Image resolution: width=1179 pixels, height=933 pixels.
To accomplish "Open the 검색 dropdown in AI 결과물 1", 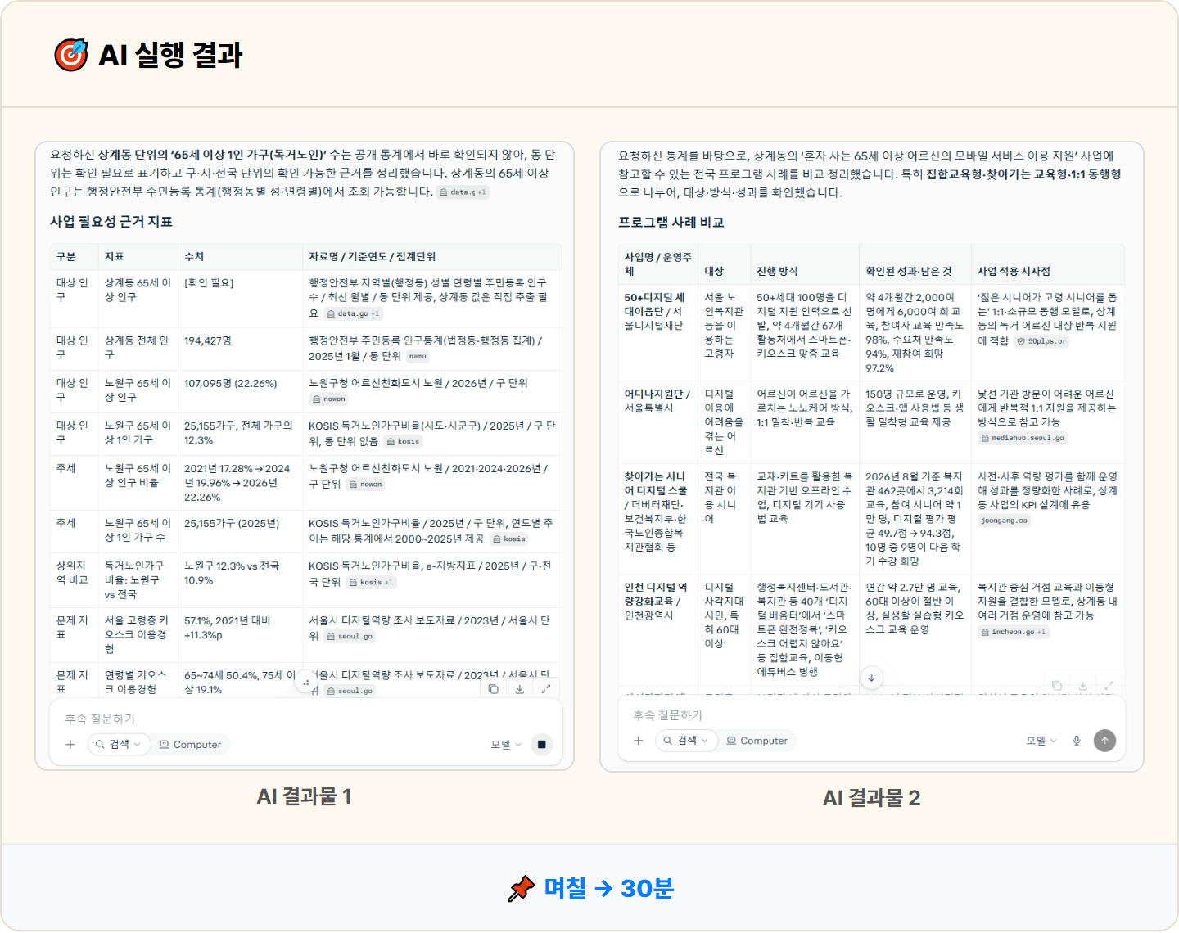I will click(x=118, y=745).
